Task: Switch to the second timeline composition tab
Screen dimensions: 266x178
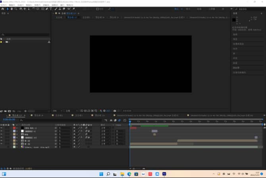Action: [37, 115]
